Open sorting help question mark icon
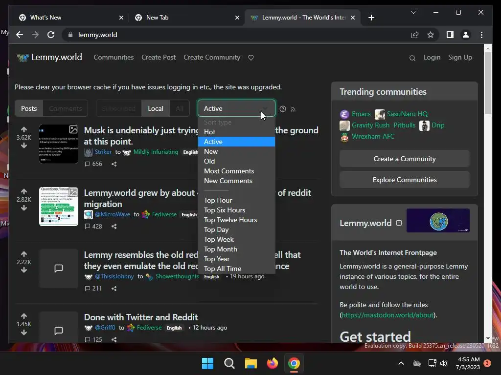 (x=283, y=109)
